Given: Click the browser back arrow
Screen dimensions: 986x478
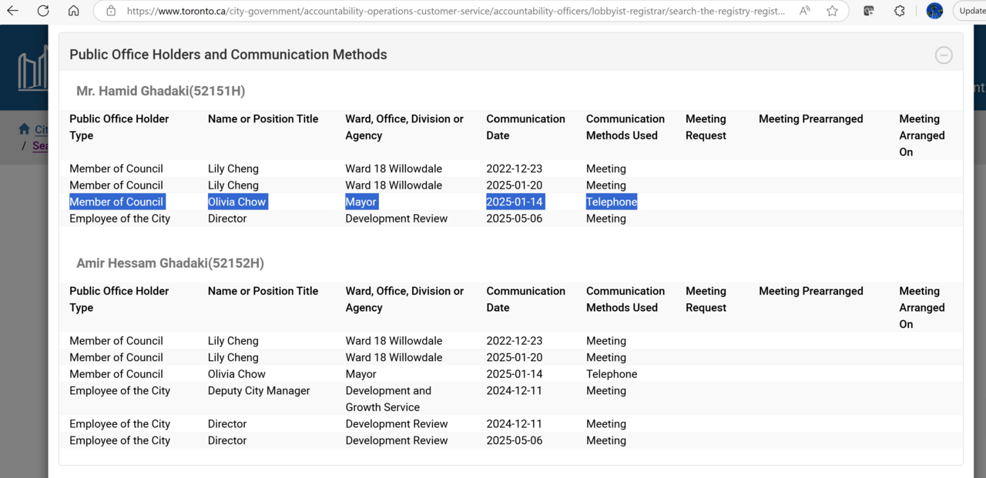Looking at the screenshot, I should pyautogui.click(x=13, y=11).
